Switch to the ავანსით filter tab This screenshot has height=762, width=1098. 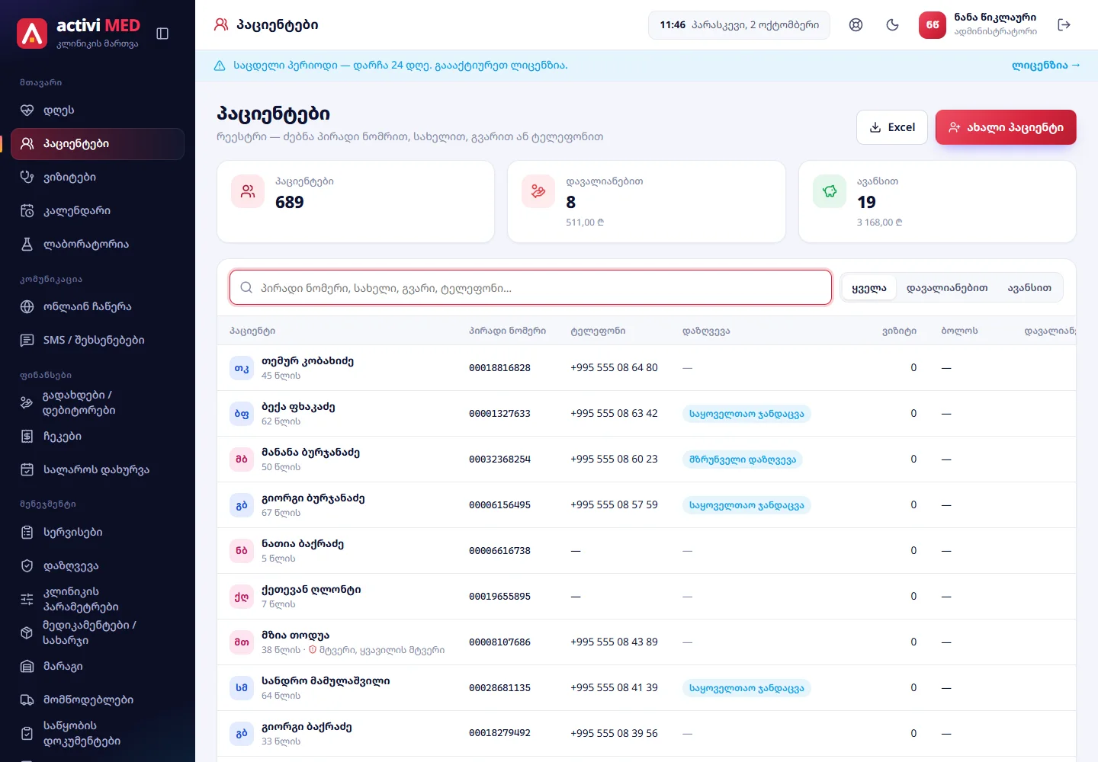[1029, 288]
